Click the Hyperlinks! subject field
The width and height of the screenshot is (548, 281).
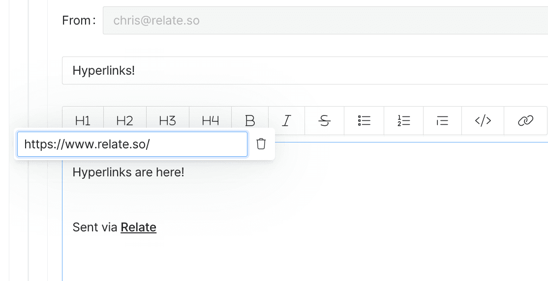coord(305,71)
